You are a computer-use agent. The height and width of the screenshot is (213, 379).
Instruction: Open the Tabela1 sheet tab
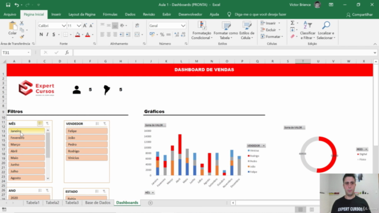[x=33, y=202]
